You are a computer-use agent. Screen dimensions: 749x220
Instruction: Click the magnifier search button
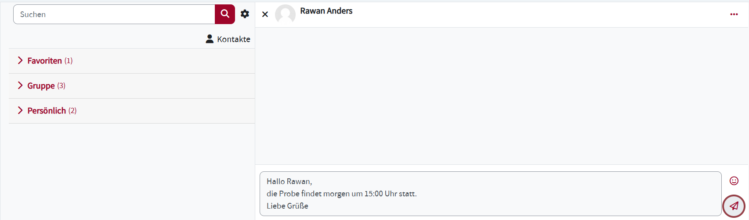[225, 14]
